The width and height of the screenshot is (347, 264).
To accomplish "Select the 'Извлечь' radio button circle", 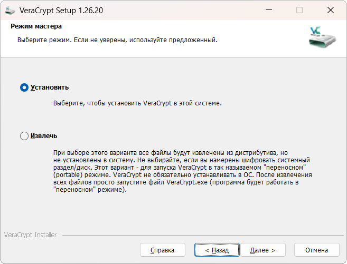I will [x=24, y=136].
